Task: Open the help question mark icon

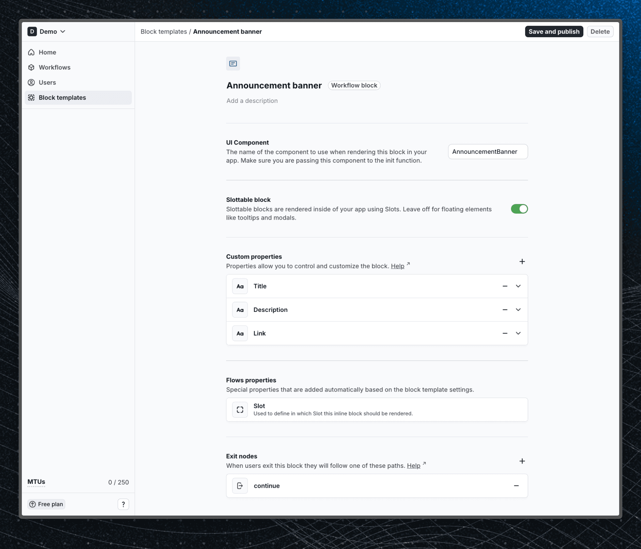Action: tap(123, 504)
